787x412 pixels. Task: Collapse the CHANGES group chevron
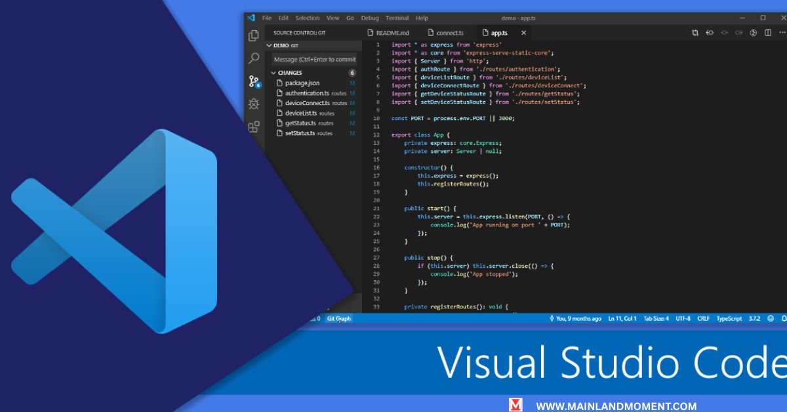pyautogui.click(x=273, y=73)
